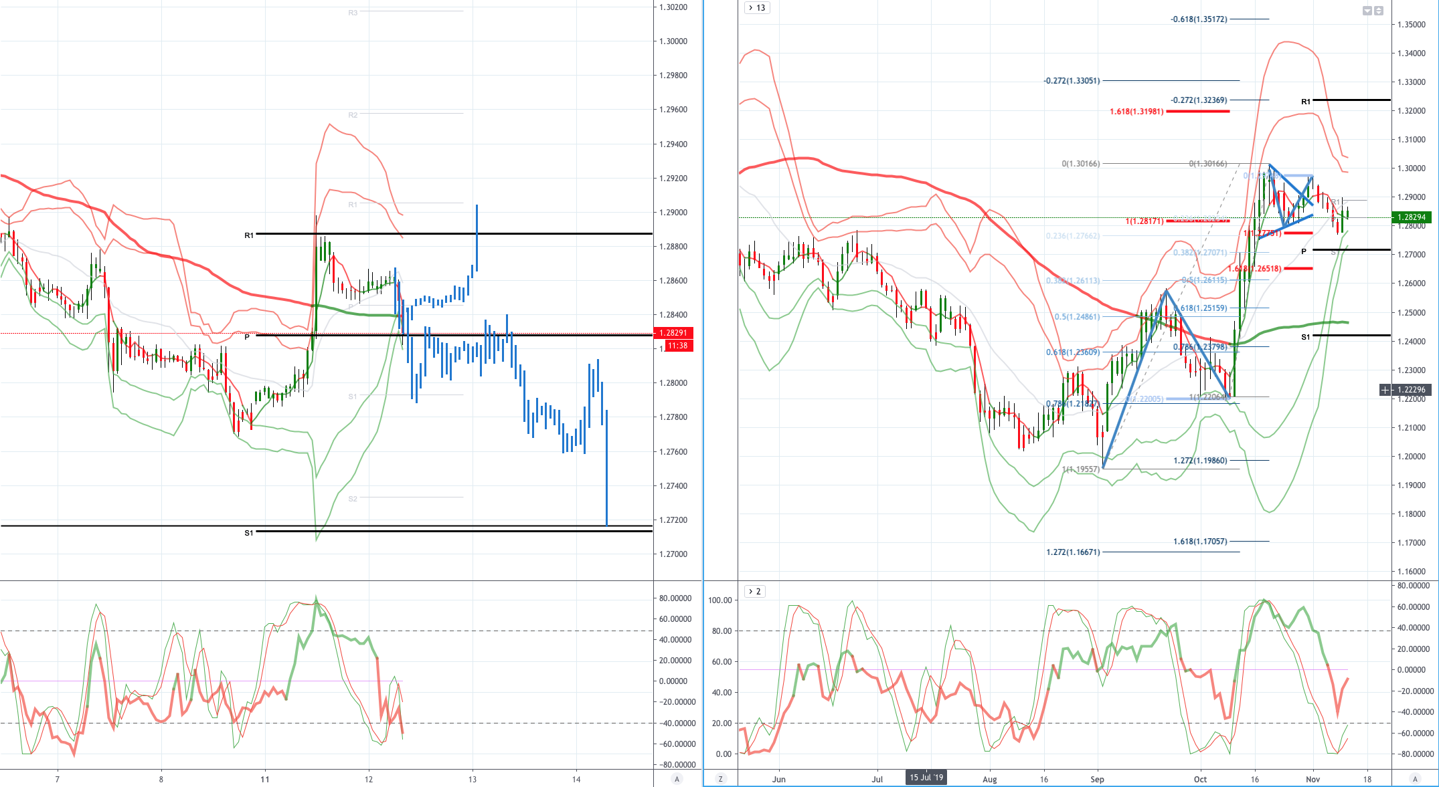Select the 1.272(1.16671) Fibonacci label
The image size is (1439, 787).
pos(1073,552)
